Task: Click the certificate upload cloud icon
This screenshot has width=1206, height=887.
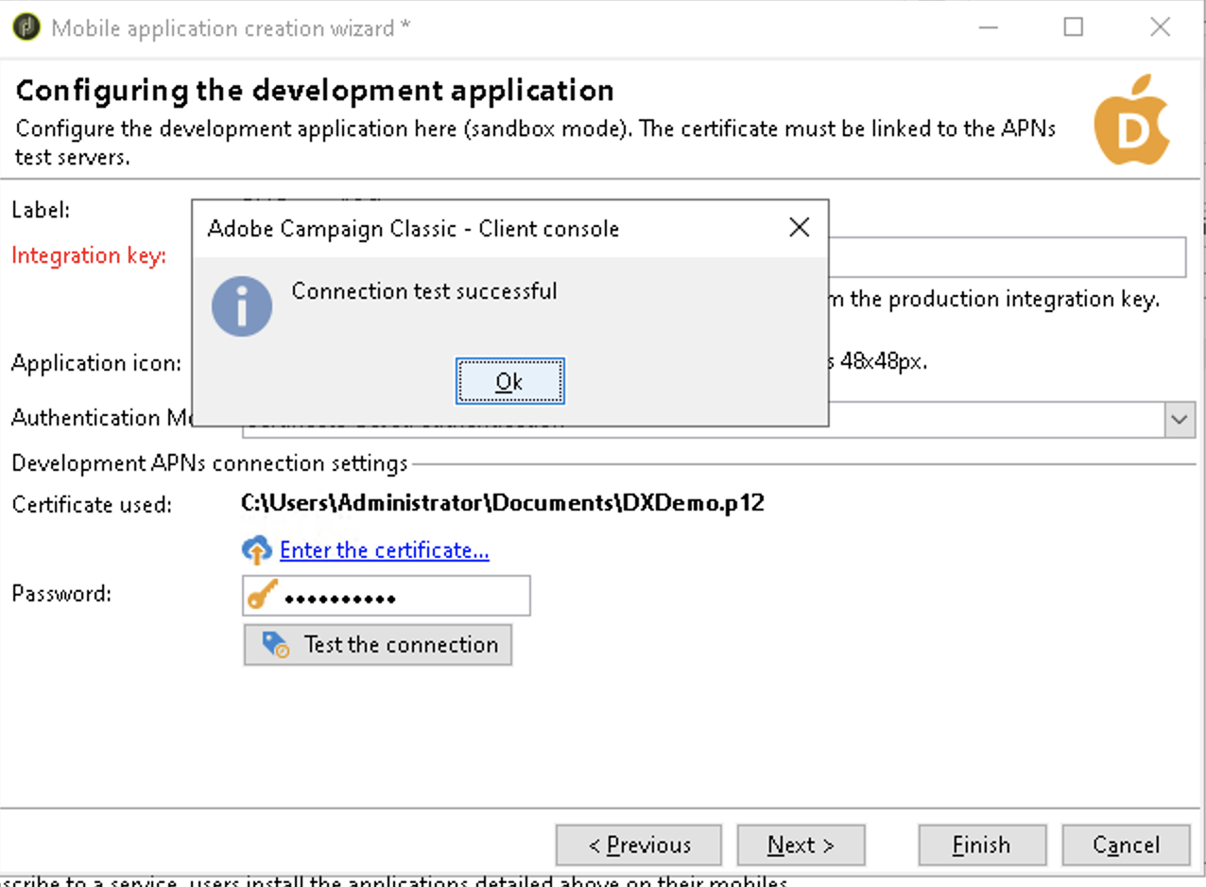Action: click(x=257, y=550)
